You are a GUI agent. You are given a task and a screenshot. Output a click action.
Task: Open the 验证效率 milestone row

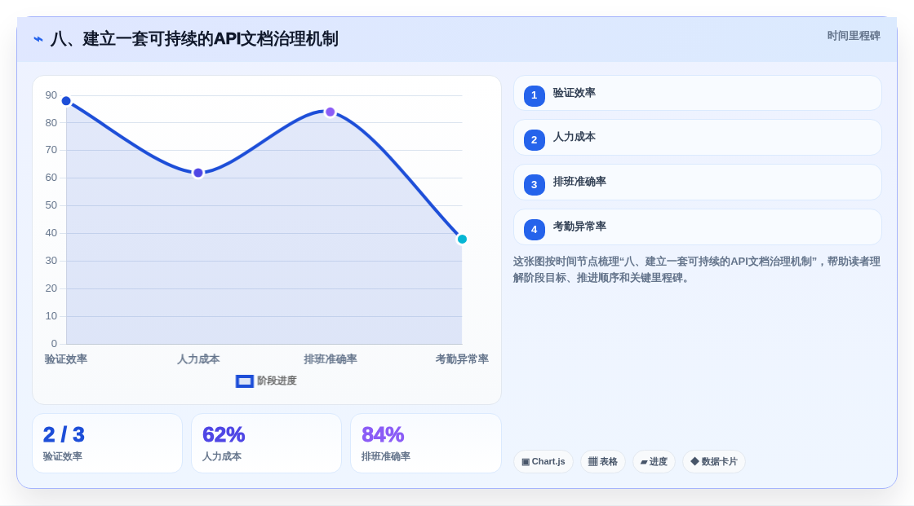tap(697, 93)
